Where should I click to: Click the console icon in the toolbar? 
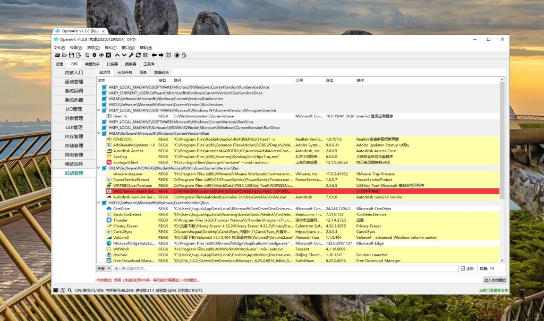pyautogui.click(x=57, y=55)
